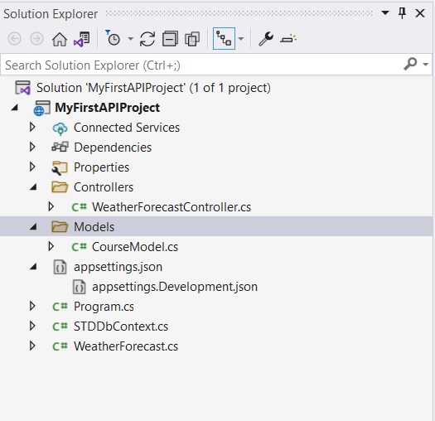Click the Home icon in toolbar
The height and width of the screenshot is (421, 435).
pos(60,39)
